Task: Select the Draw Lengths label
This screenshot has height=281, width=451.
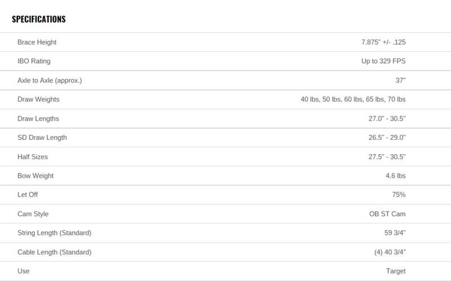Action: [x=38, y=118]
